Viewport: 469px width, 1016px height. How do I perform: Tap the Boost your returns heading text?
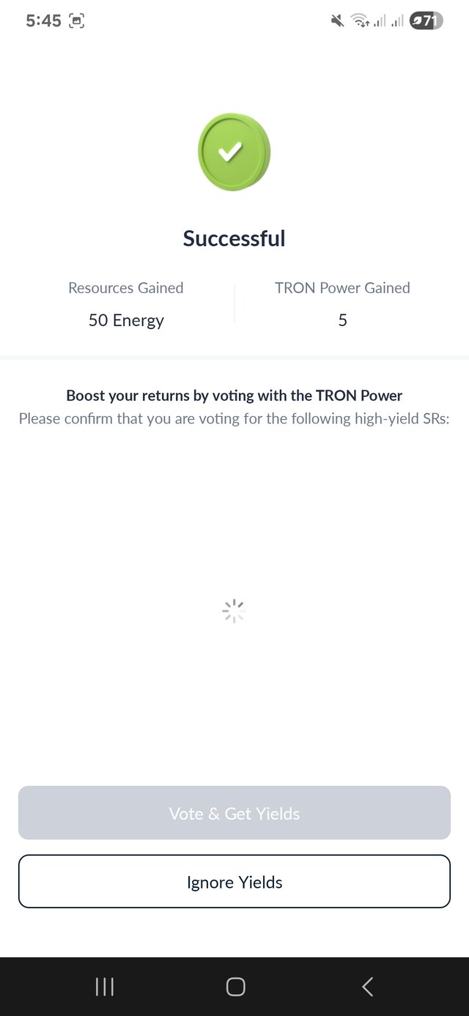(x=234, y=396)
